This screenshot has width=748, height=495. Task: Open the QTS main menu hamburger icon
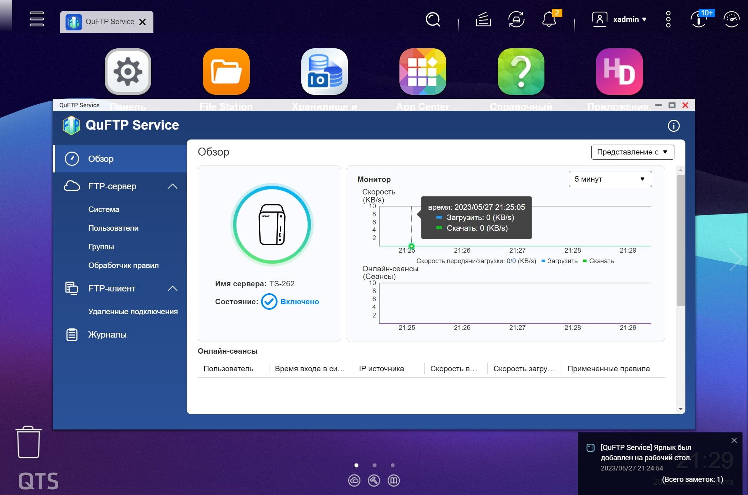[x=37, y=19]
